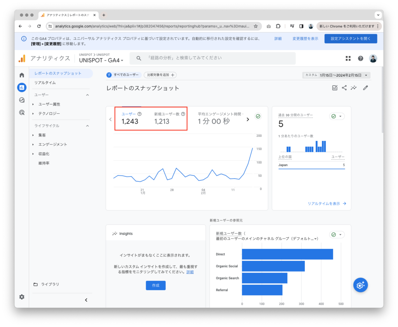Image resolution: width=398 pixels, height=327 pixels.
Task: Select レポートのスナップショット menu item
Action: tap(61, 73)
